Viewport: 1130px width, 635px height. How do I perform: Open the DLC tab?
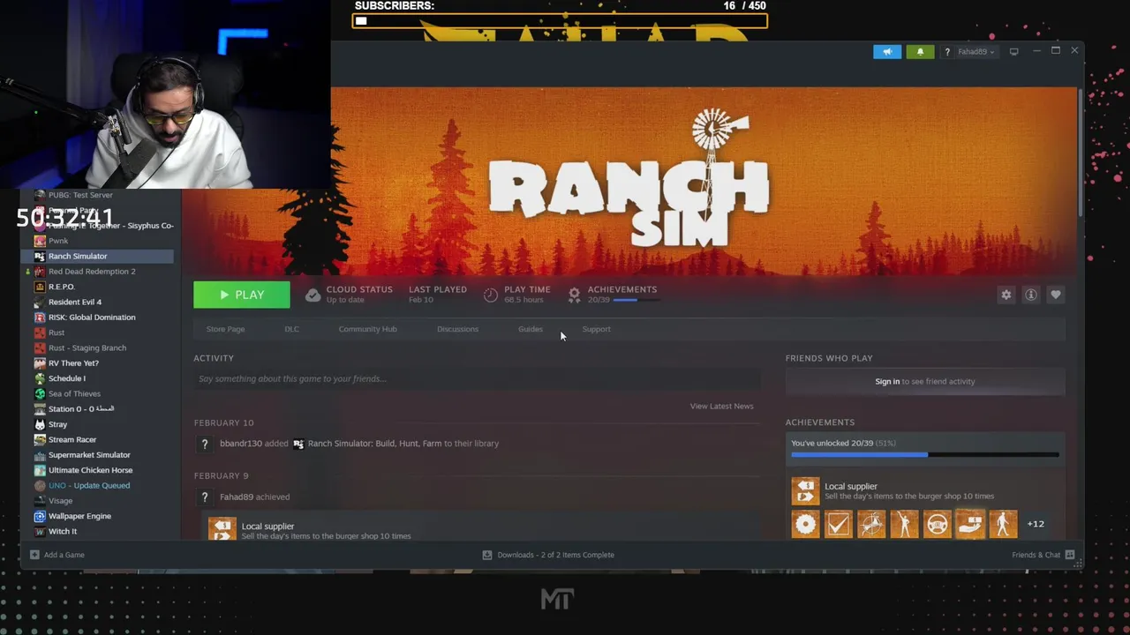pos(291,329)
